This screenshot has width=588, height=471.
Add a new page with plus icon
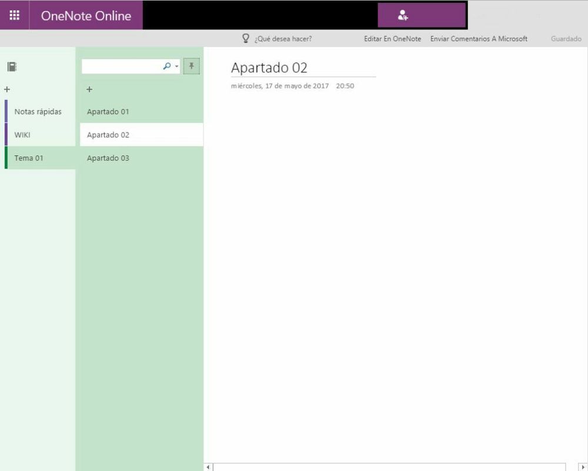[x=89, y=89]
